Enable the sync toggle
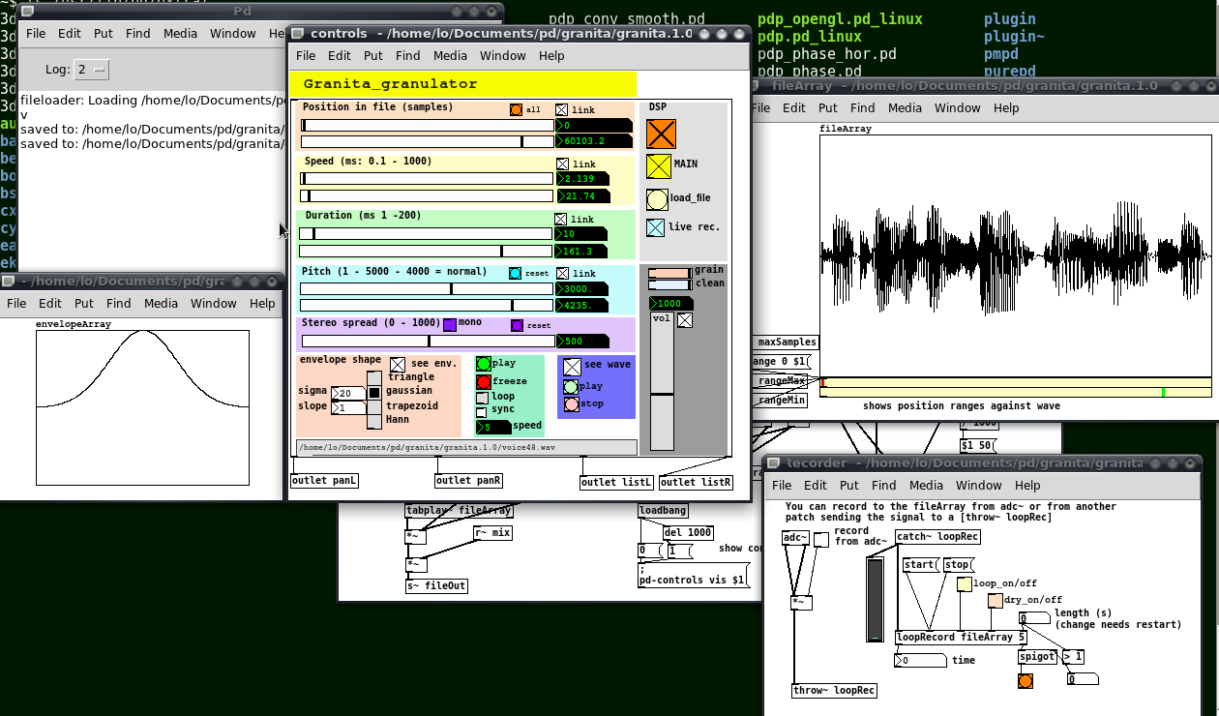This screenshot has height=716, width=1219. tap(481, 412)
